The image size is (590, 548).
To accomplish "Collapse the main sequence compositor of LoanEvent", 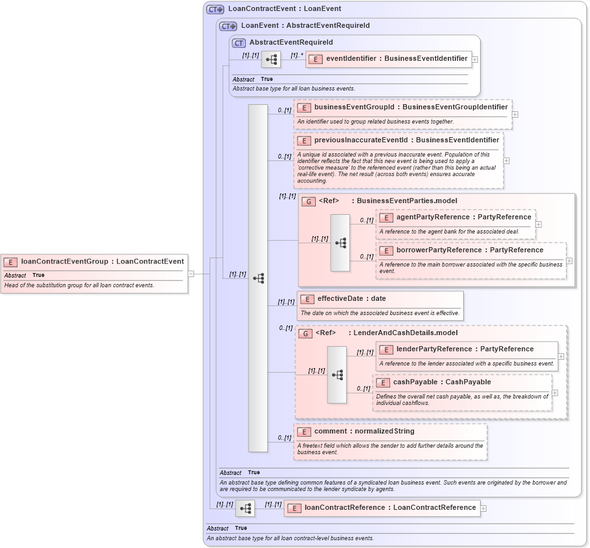I will tap(259, 278).
